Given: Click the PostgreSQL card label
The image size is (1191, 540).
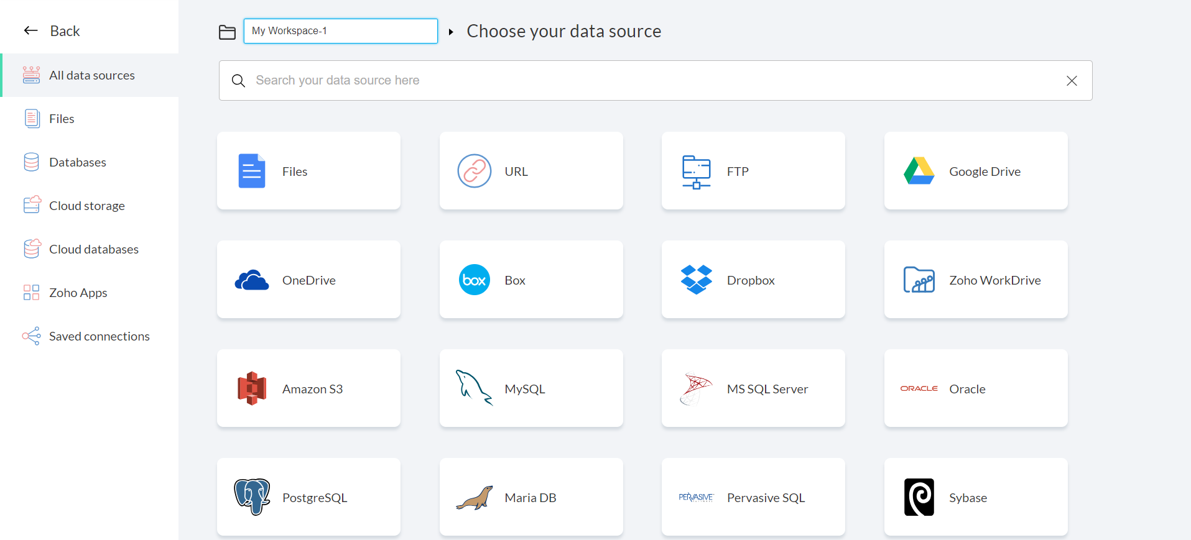Looking at the screenshot, I should coord(315,498).
